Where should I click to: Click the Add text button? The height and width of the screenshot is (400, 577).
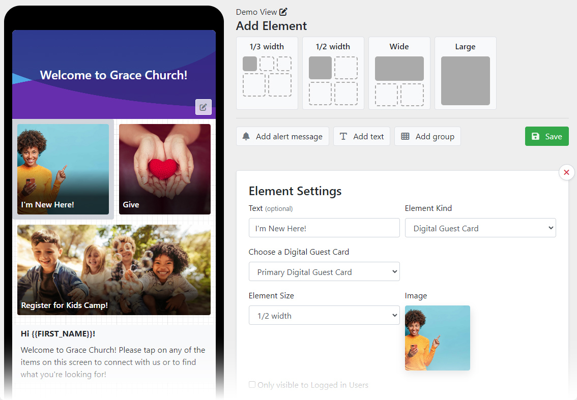[362, 136]
